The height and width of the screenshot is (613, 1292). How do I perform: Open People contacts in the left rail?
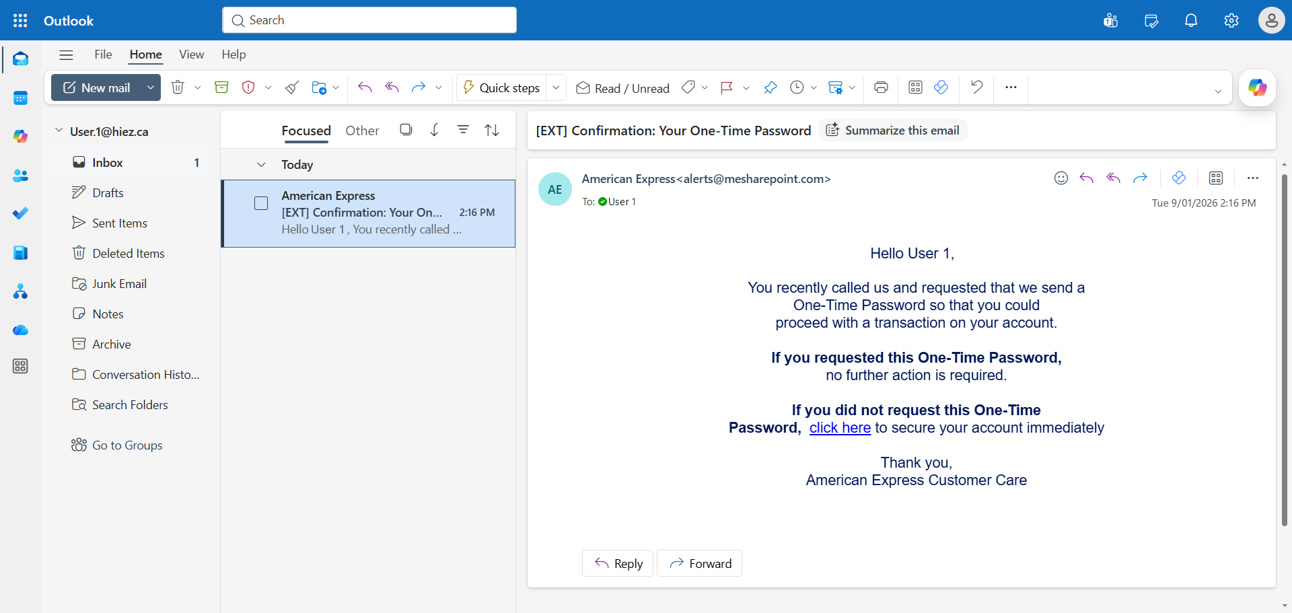(x=20, y=176)
